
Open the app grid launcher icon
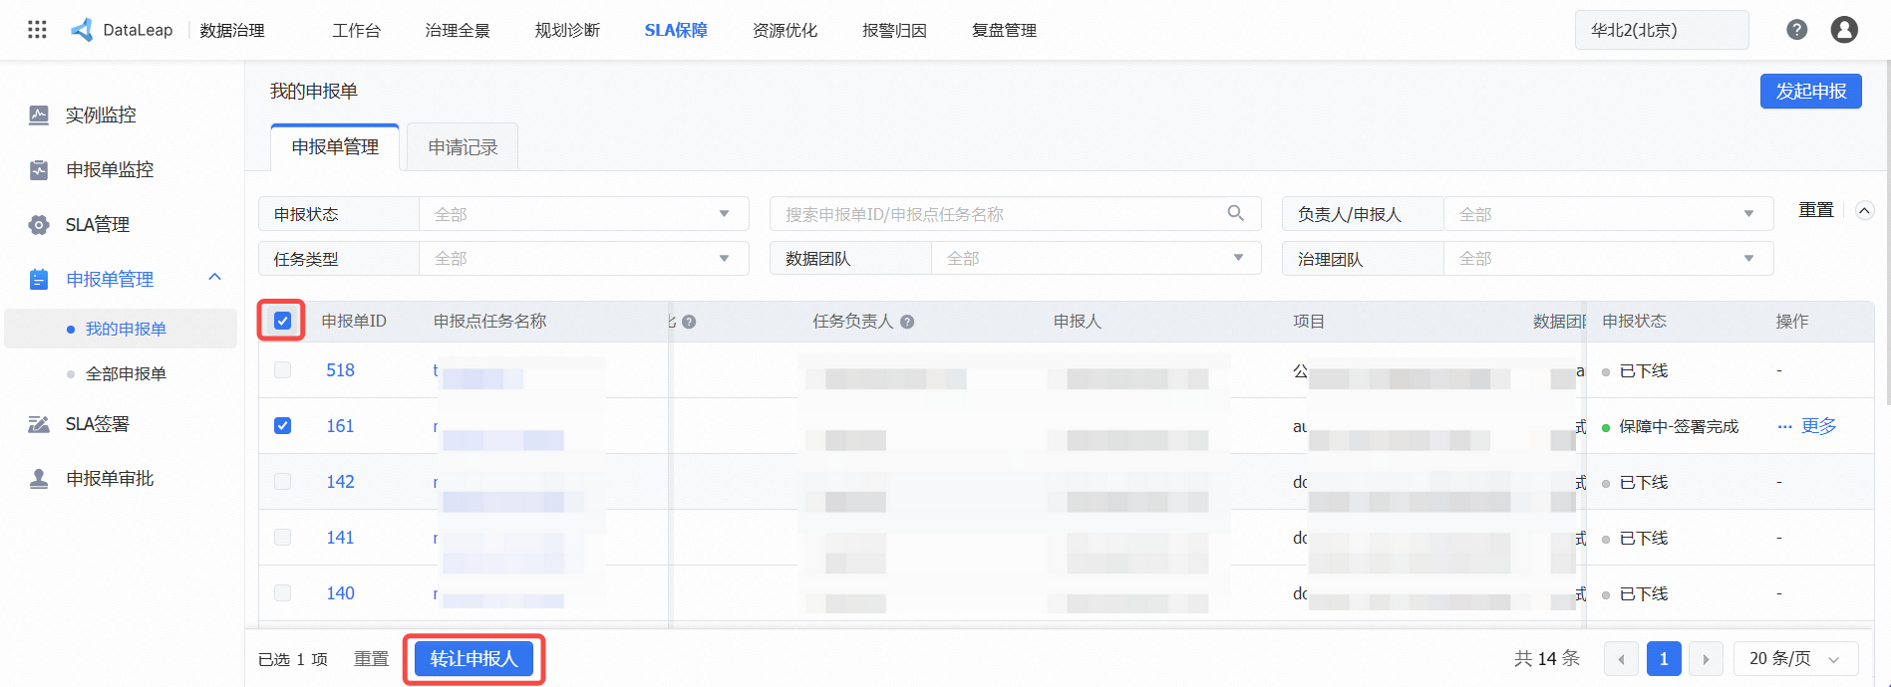tap(37, 30)
